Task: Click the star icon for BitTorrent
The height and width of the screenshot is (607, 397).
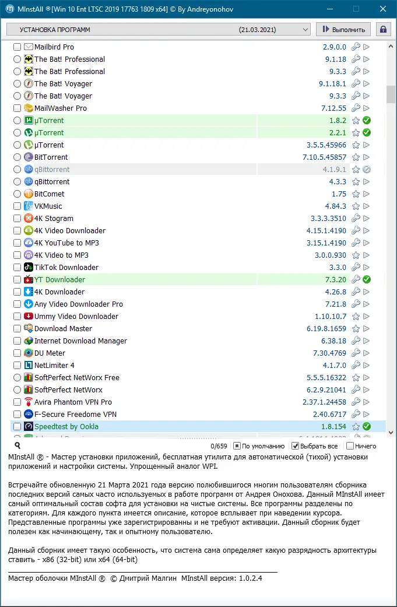Action: 356,157
